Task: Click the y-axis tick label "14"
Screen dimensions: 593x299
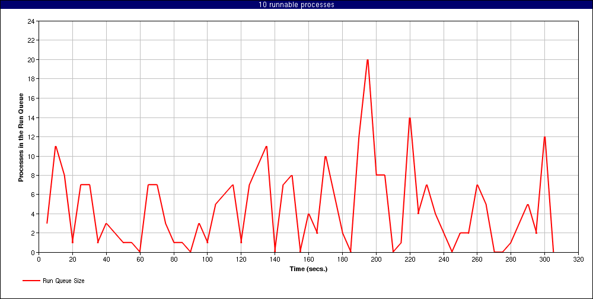Action: tap(31, 117)
